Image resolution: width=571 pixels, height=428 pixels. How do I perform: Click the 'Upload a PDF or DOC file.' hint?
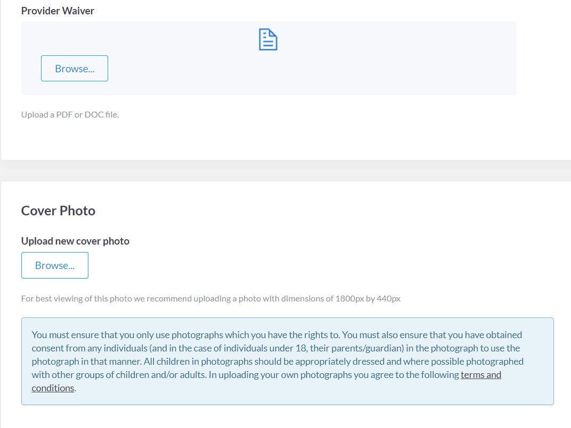click(70, 114)
